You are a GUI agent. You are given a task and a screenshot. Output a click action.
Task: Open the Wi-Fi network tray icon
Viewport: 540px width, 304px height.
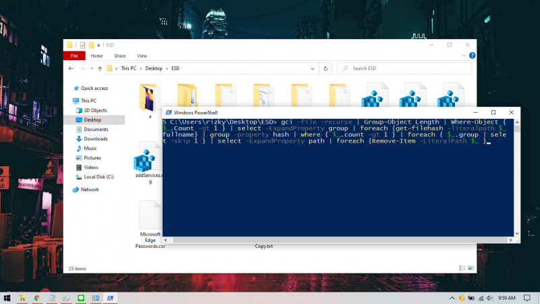pos(481,298)
